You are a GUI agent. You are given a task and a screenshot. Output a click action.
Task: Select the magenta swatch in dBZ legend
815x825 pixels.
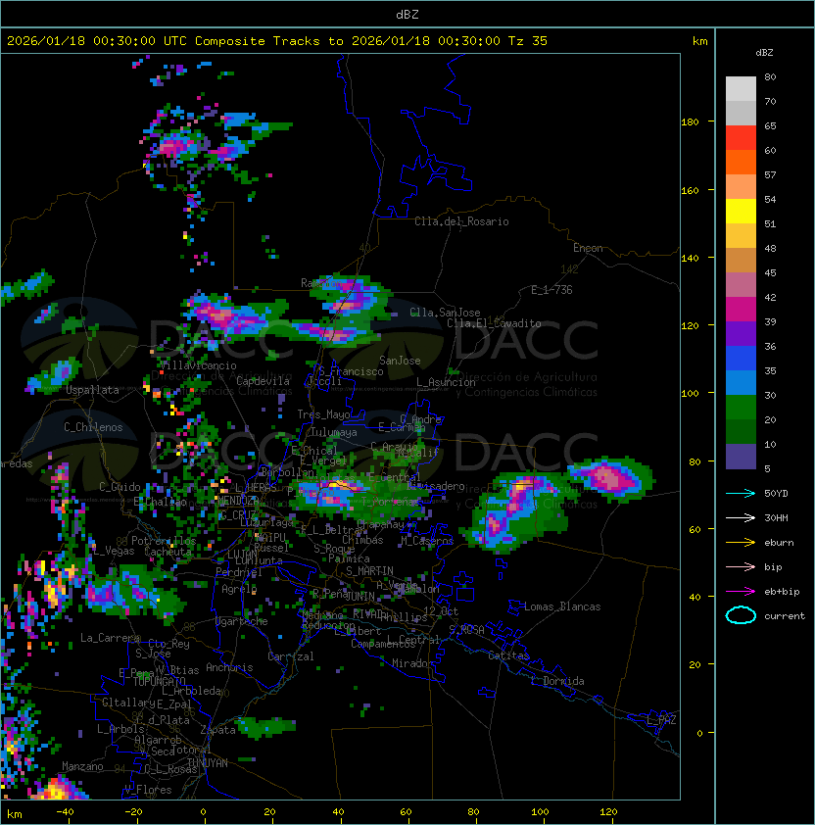[x=741, y=310]
